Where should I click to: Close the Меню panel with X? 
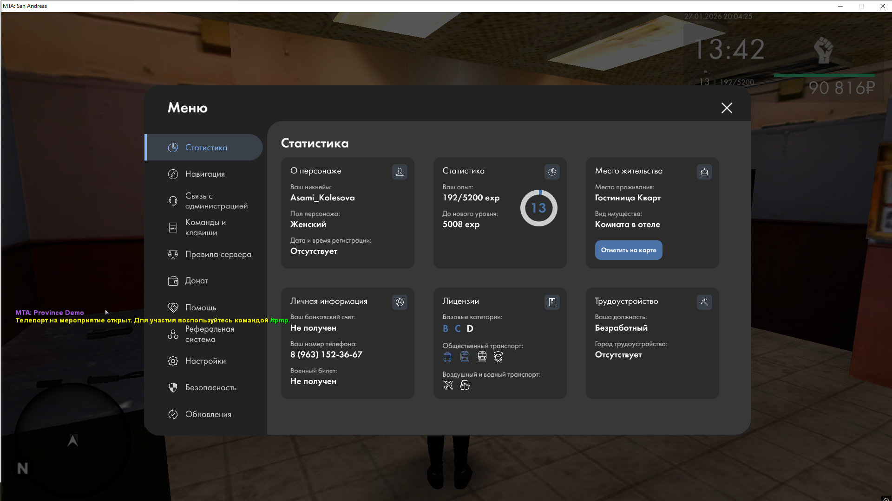tap(727, 108)
